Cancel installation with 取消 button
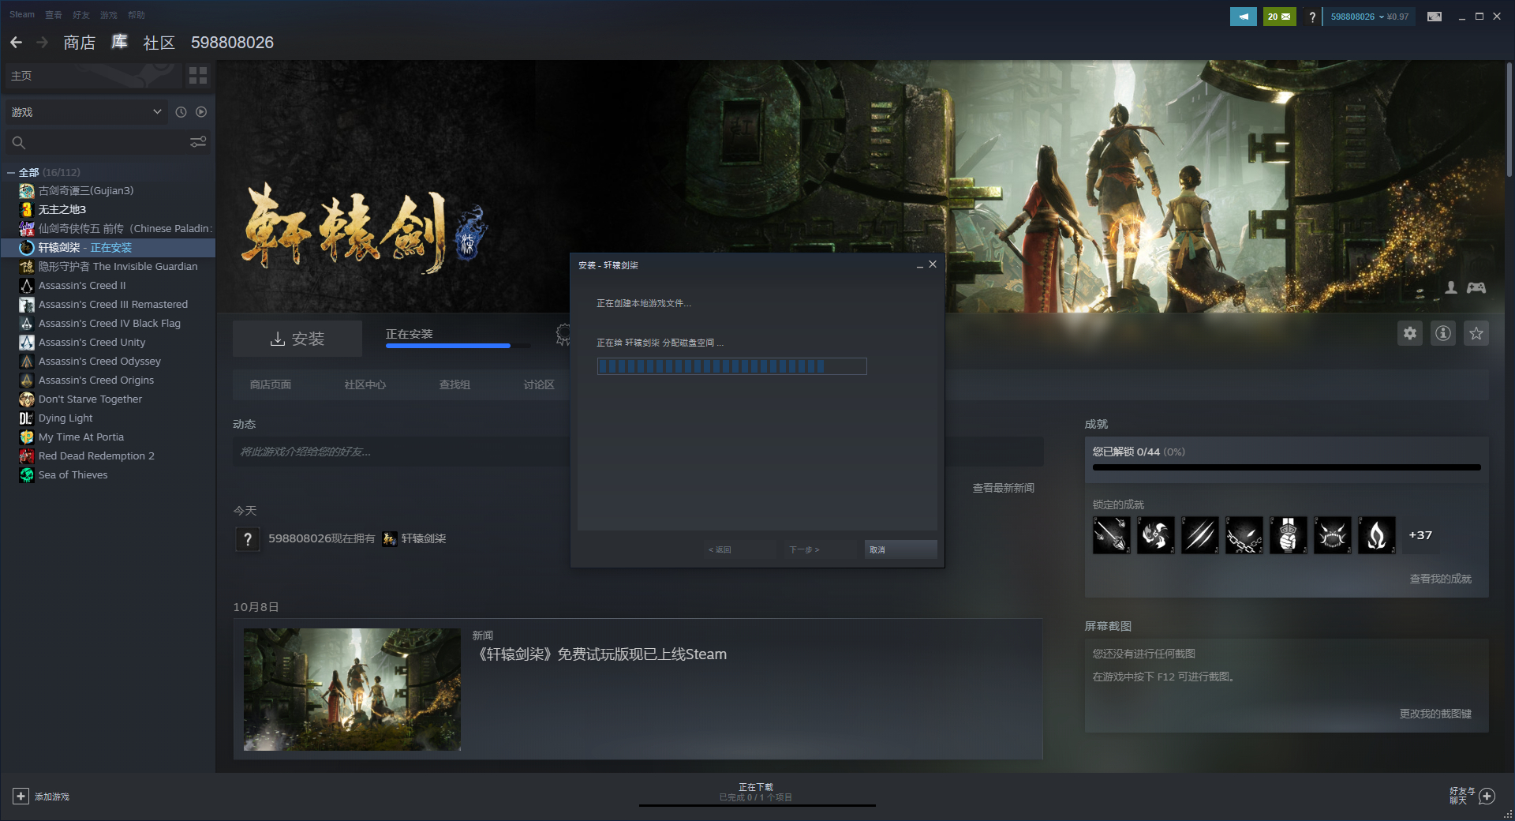The width and height of the screenshot is (1515, 821). point(901,549)
